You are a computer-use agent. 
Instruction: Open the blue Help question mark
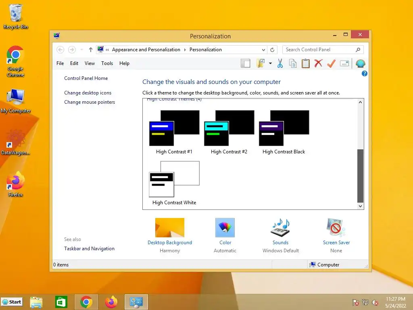pos(364,73)
